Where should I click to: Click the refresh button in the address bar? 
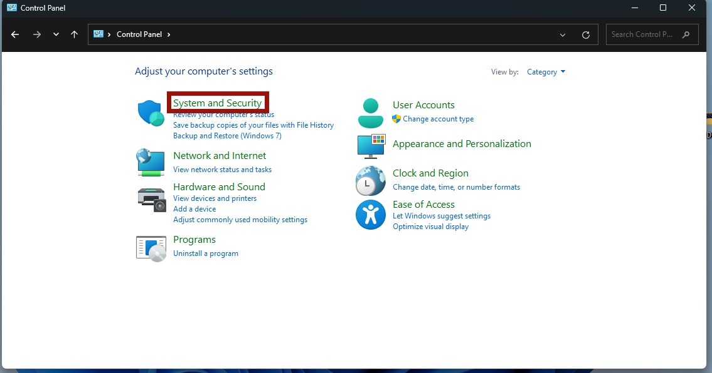[586, 34]
